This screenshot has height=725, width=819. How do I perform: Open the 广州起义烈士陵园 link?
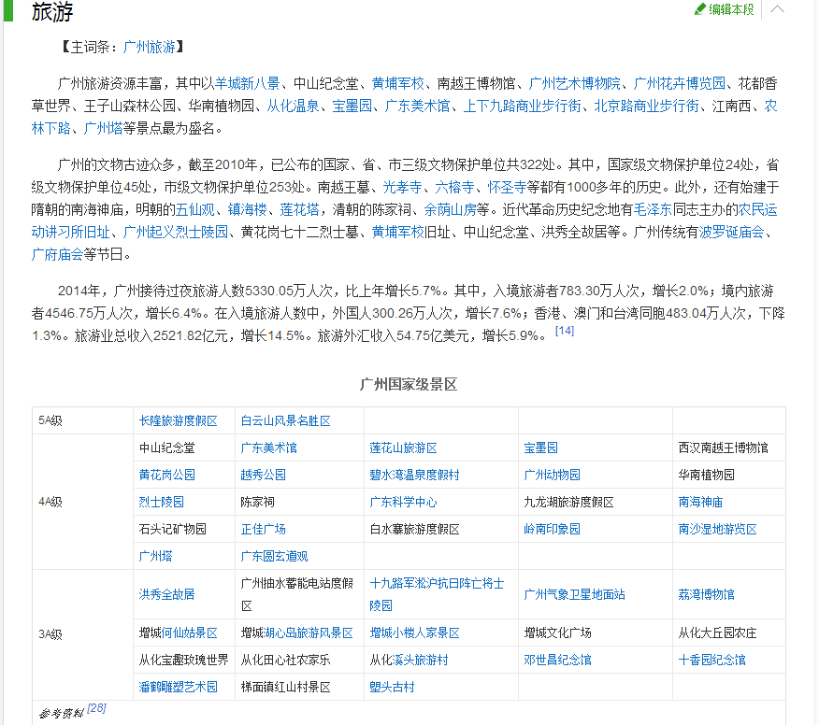[x=176, y=233]
